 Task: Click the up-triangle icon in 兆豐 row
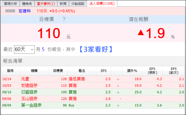(x=118, y=79)
